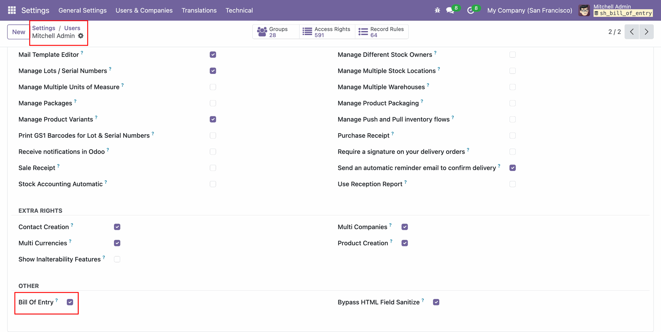Open the Translations menu
This screenshot has height=332, width=661.
[x=199, y=10]
